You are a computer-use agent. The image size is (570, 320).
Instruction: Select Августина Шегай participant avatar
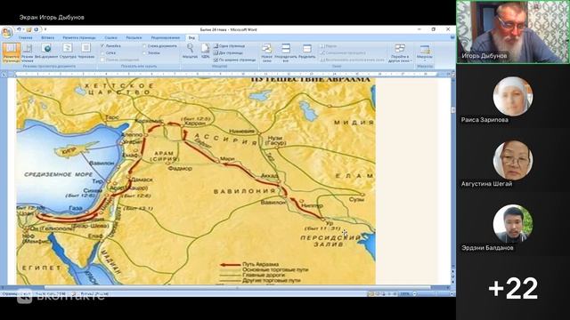point(513,160)
